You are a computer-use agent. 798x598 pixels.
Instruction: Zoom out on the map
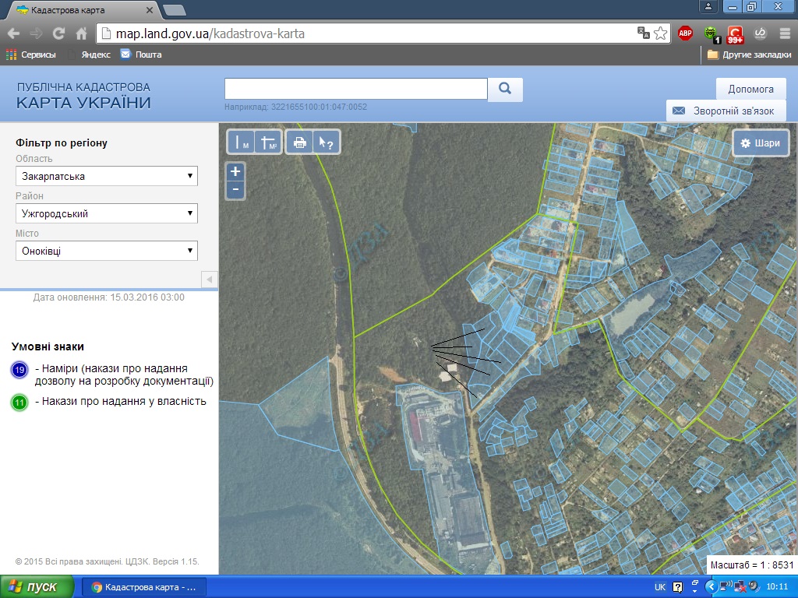tap(235, 190)
